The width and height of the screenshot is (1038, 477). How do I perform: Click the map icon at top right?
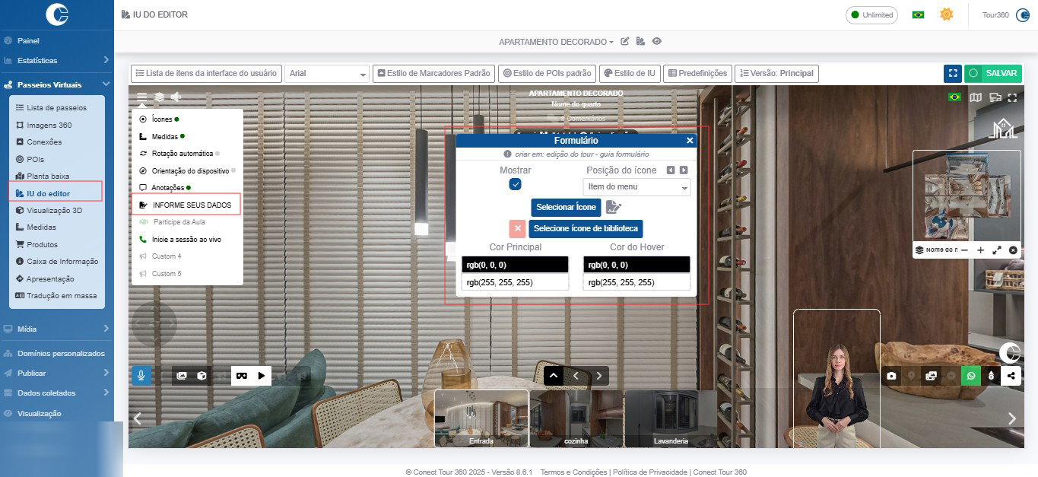[x=975, y=97]
